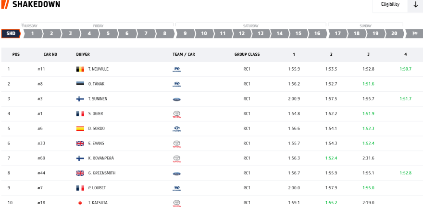Click Hyundai logo in Neuville's row

(x=176, y=69)
